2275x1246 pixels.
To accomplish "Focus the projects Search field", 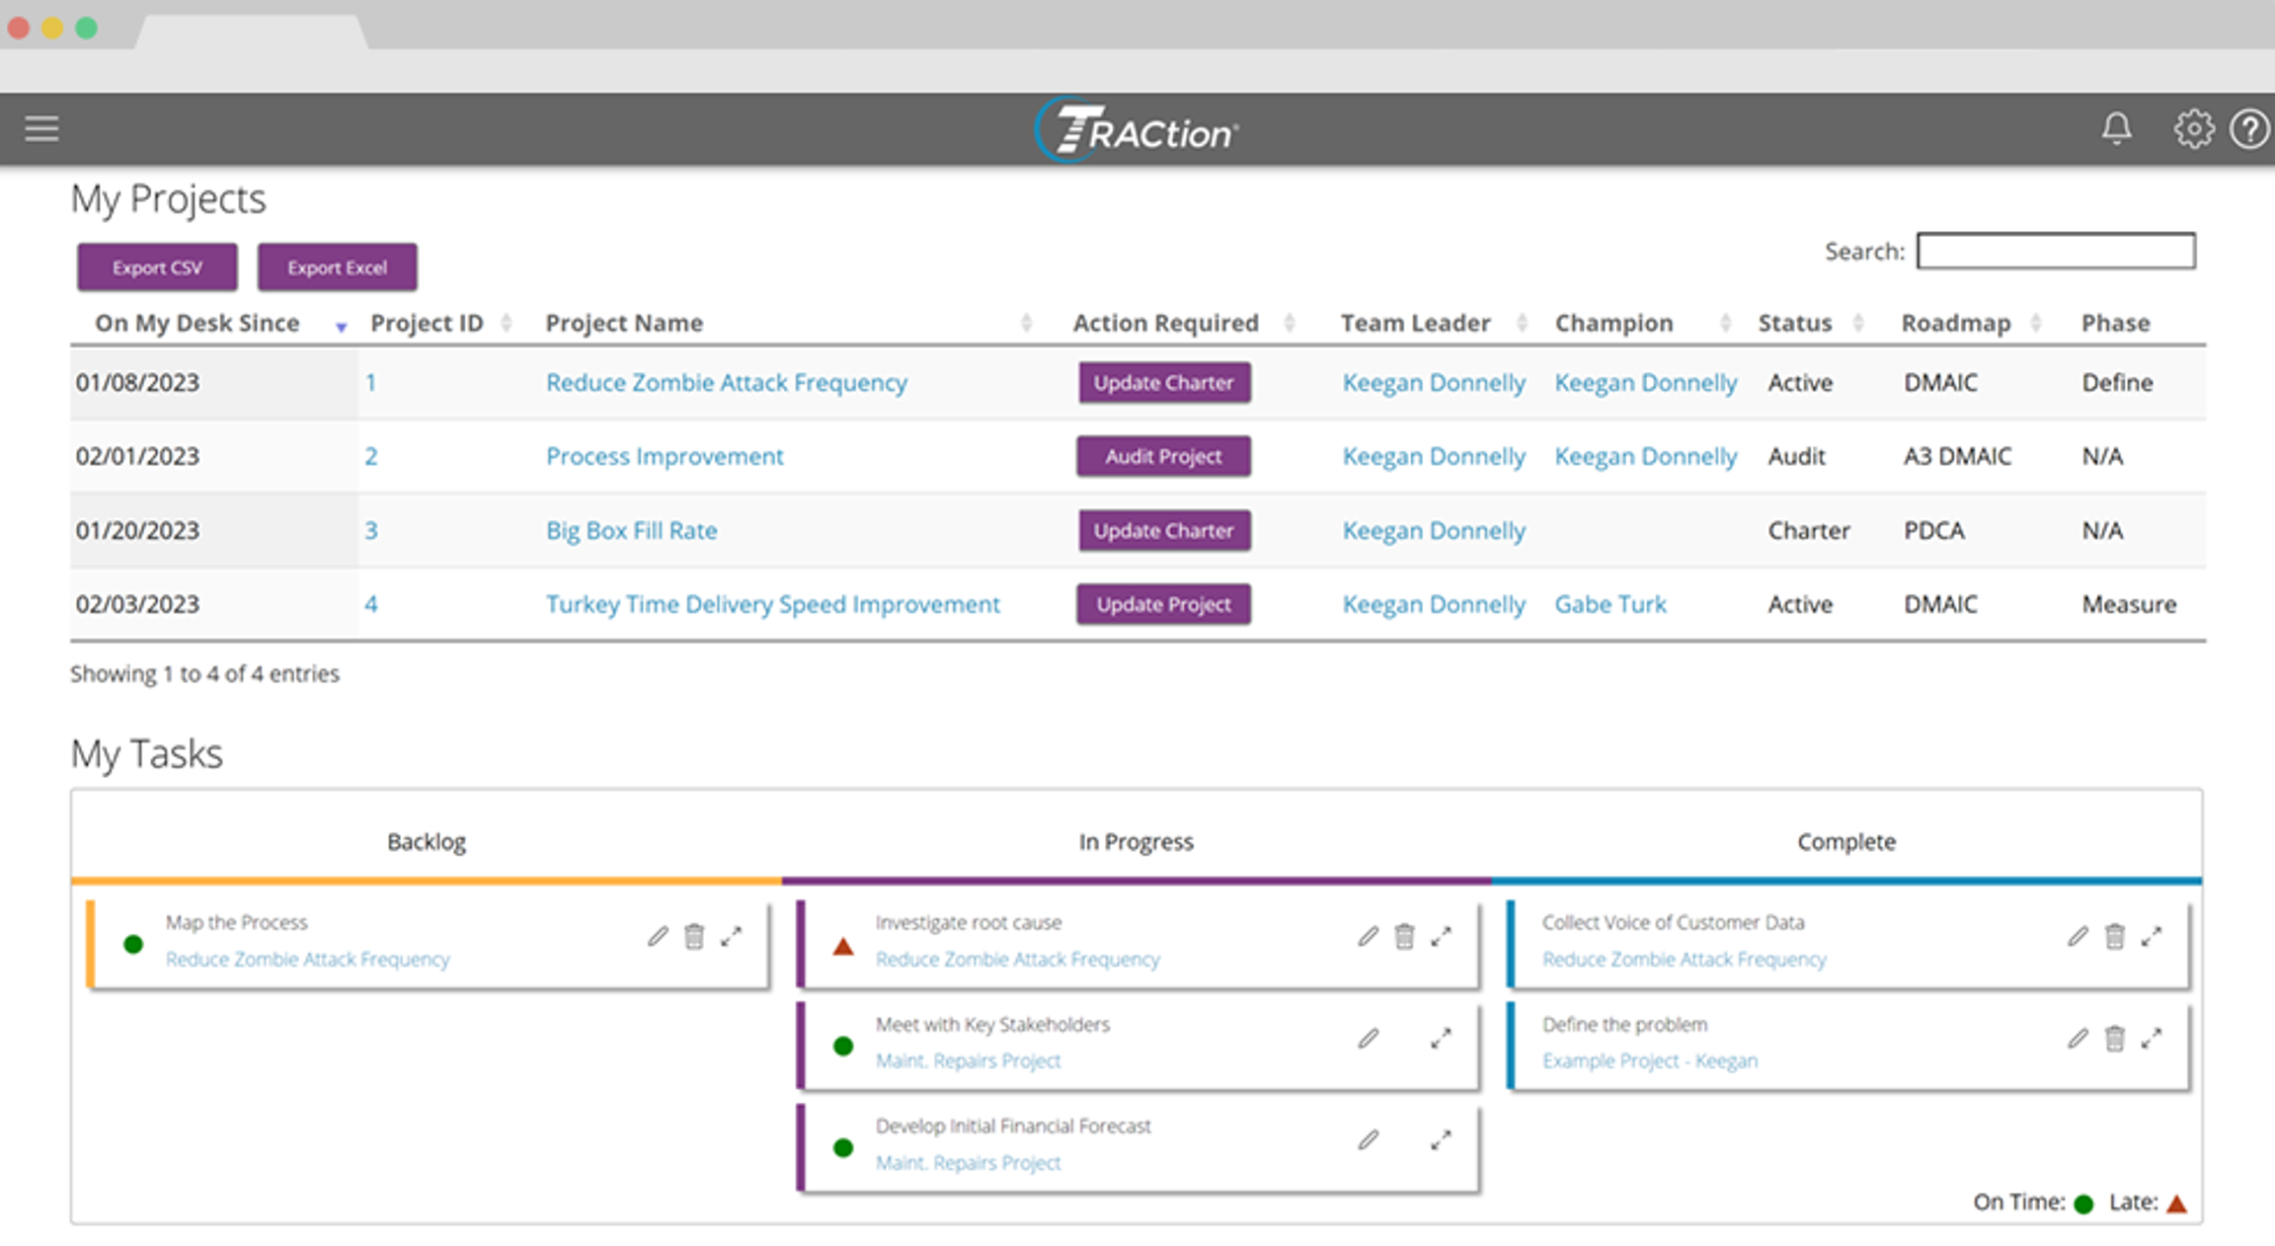I will [x=2056, y=252].
